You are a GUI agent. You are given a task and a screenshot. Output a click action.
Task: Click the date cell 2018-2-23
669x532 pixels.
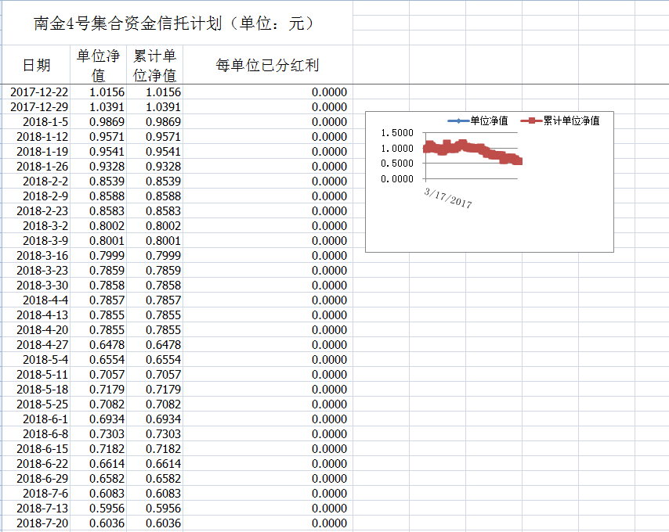click(x=42, y=211)
